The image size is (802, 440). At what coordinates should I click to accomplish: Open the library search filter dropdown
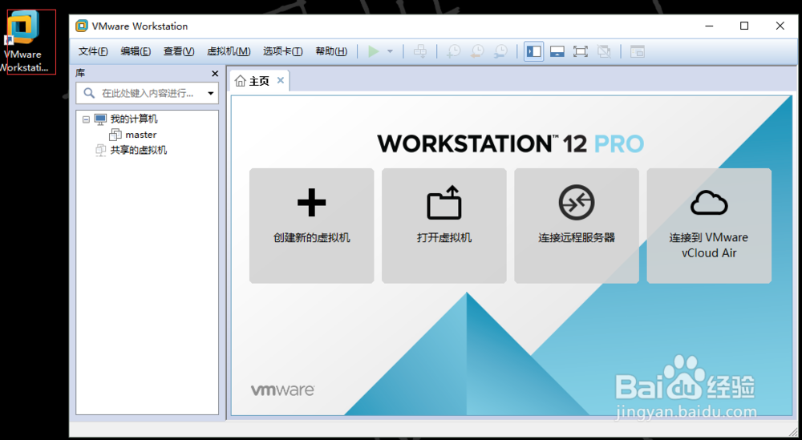[x=211, y=94]
